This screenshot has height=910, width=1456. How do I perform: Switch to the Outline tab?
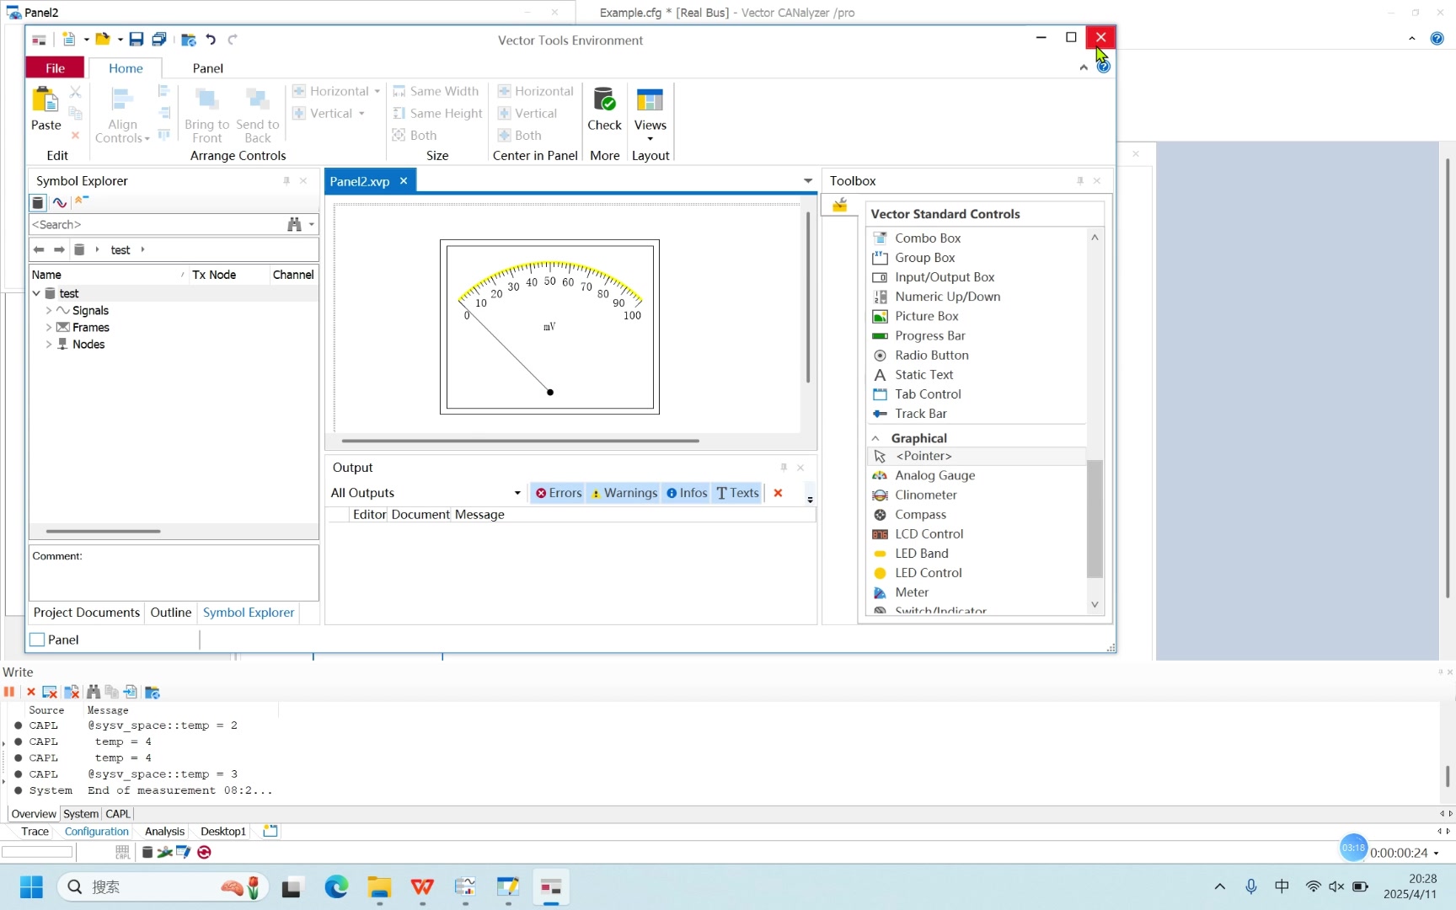(x=171, y=613)
